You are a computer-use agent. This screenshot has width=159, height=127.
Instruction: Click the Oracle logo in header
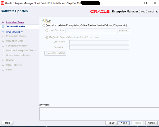100,12
